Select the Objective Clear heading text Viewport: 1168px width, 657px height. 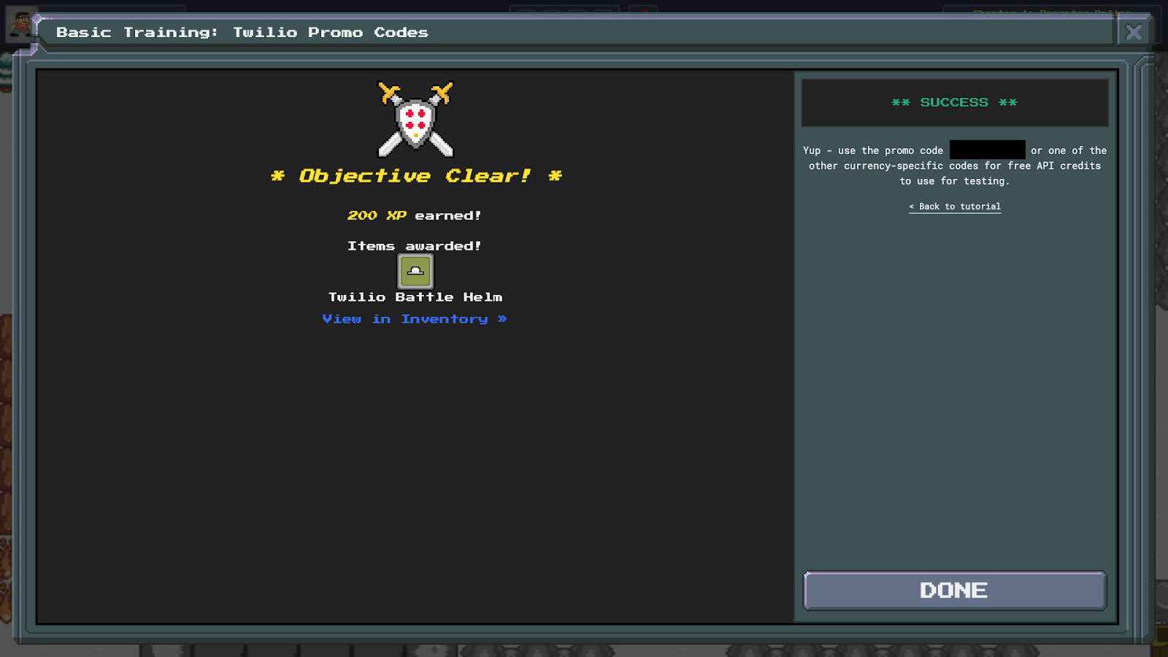tap(415, 176)
